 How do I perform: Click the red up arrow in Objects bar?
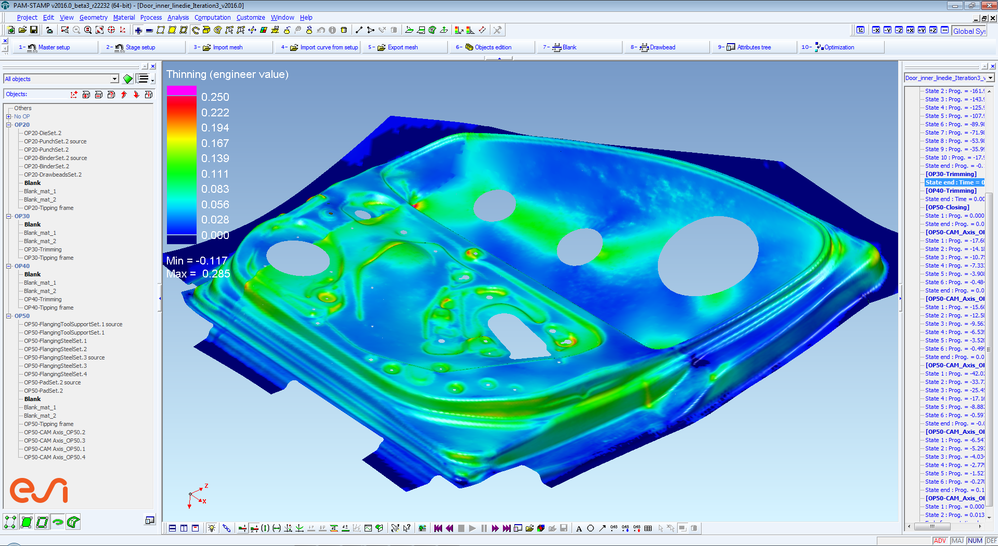[x=124, y=95]
